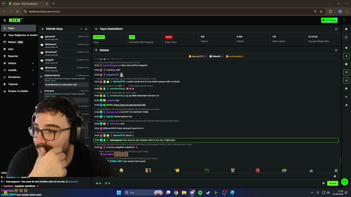Click Noctra2712 in the top gifters leaderboard
The height and width of the screenshot is (197, 351).
pyautogui.click(x=197, y=56)
